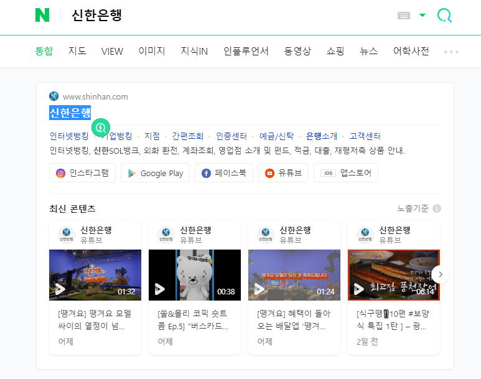The height and width of the screenshot is (379, 481).
Task: Click the first card's 신한은행 channel avatar
Action: (x=66, y=235)
